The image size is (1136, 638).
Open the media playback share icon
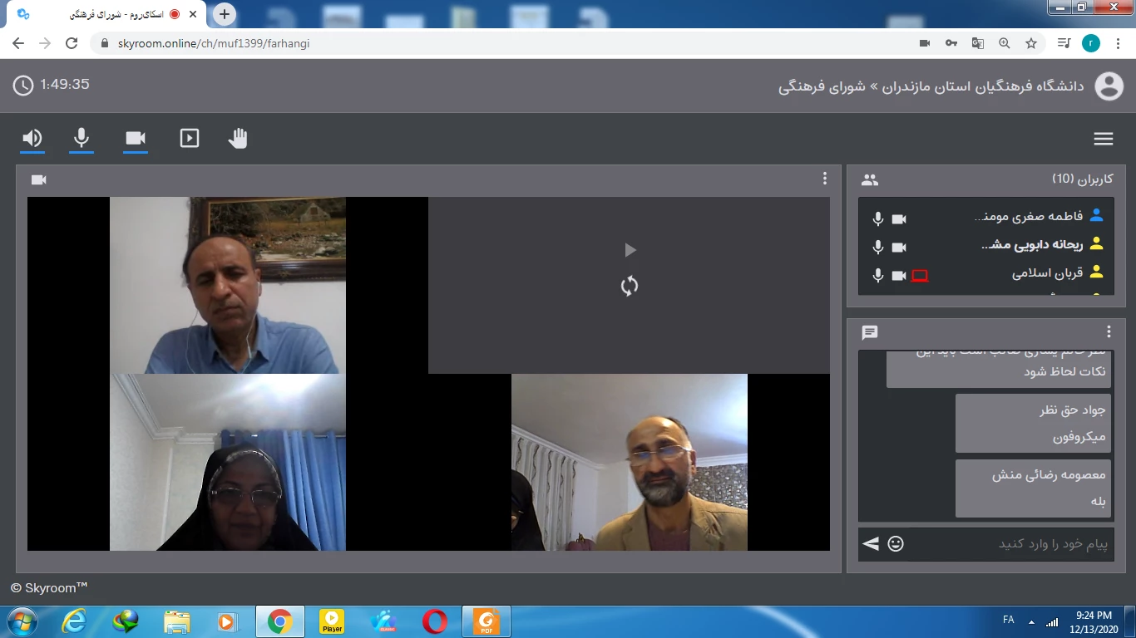[190, 138]
